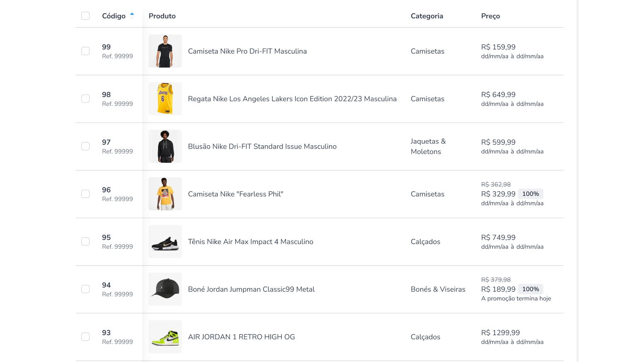Image resolution: width=644 pixels, height=362 pixels.
Task: Open the Air Jordan 1 Retro thumbnail
Action: coord(165,337)
